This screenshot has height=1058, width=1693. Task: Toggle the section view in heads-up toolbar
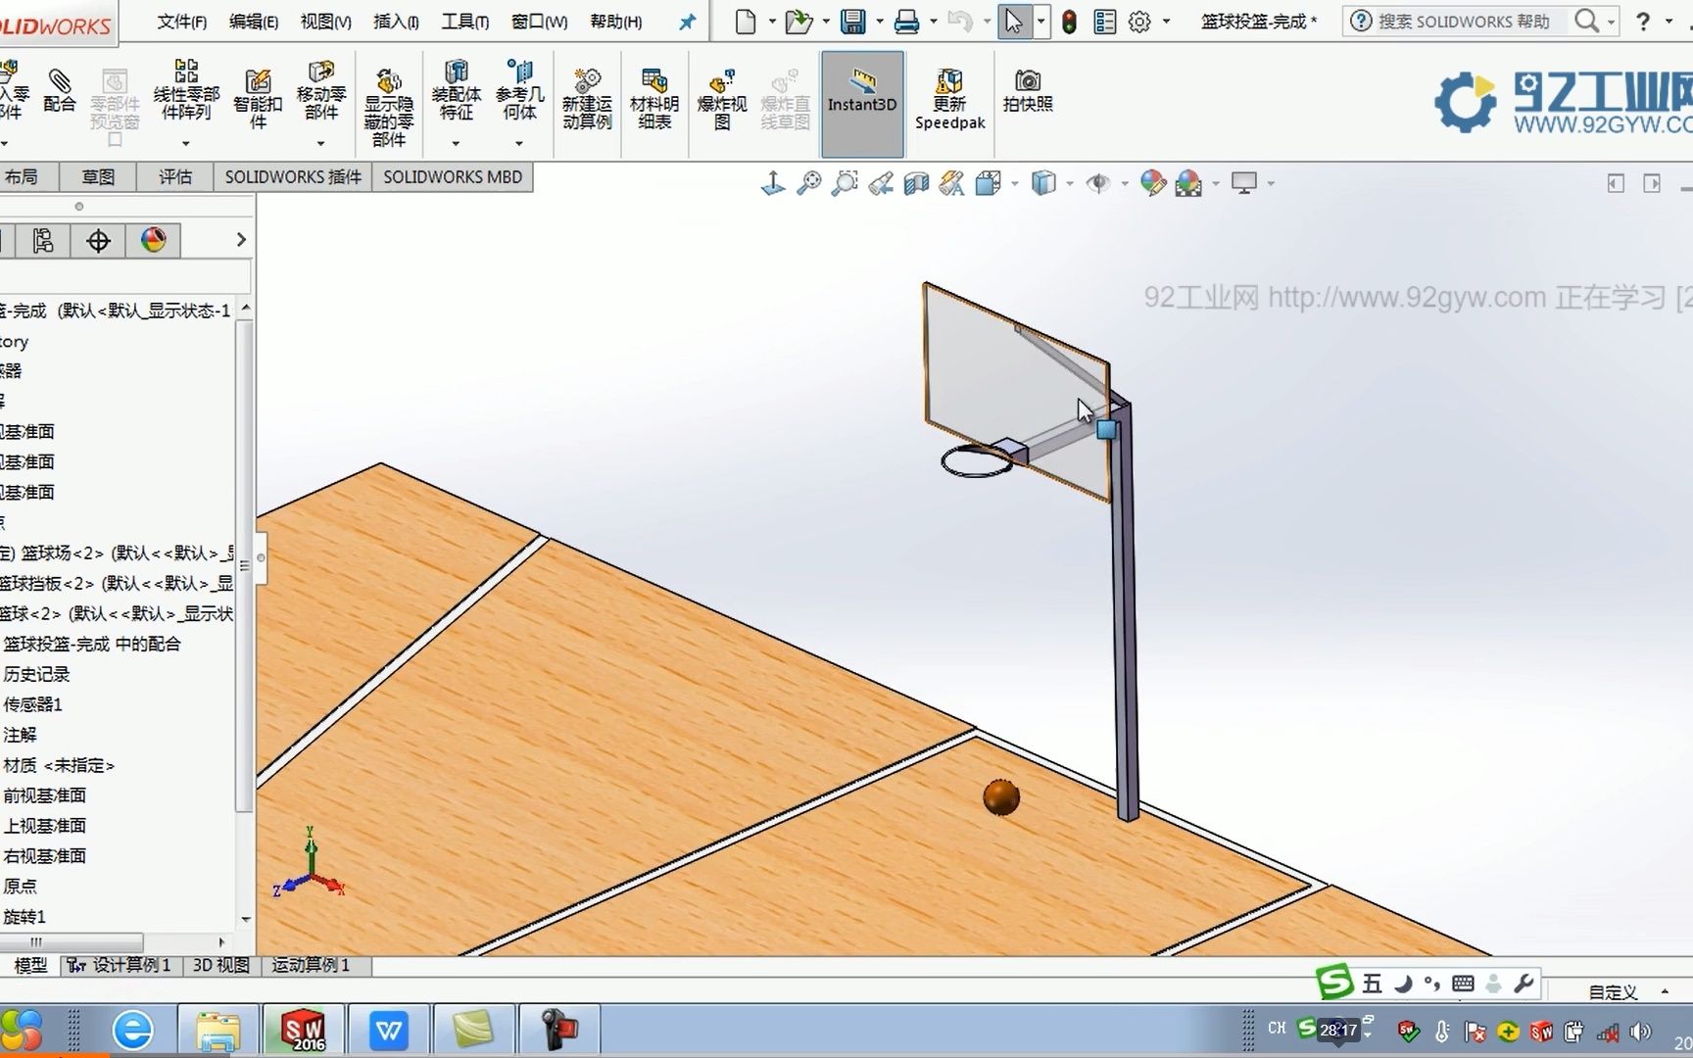click(x=917, y=183)
